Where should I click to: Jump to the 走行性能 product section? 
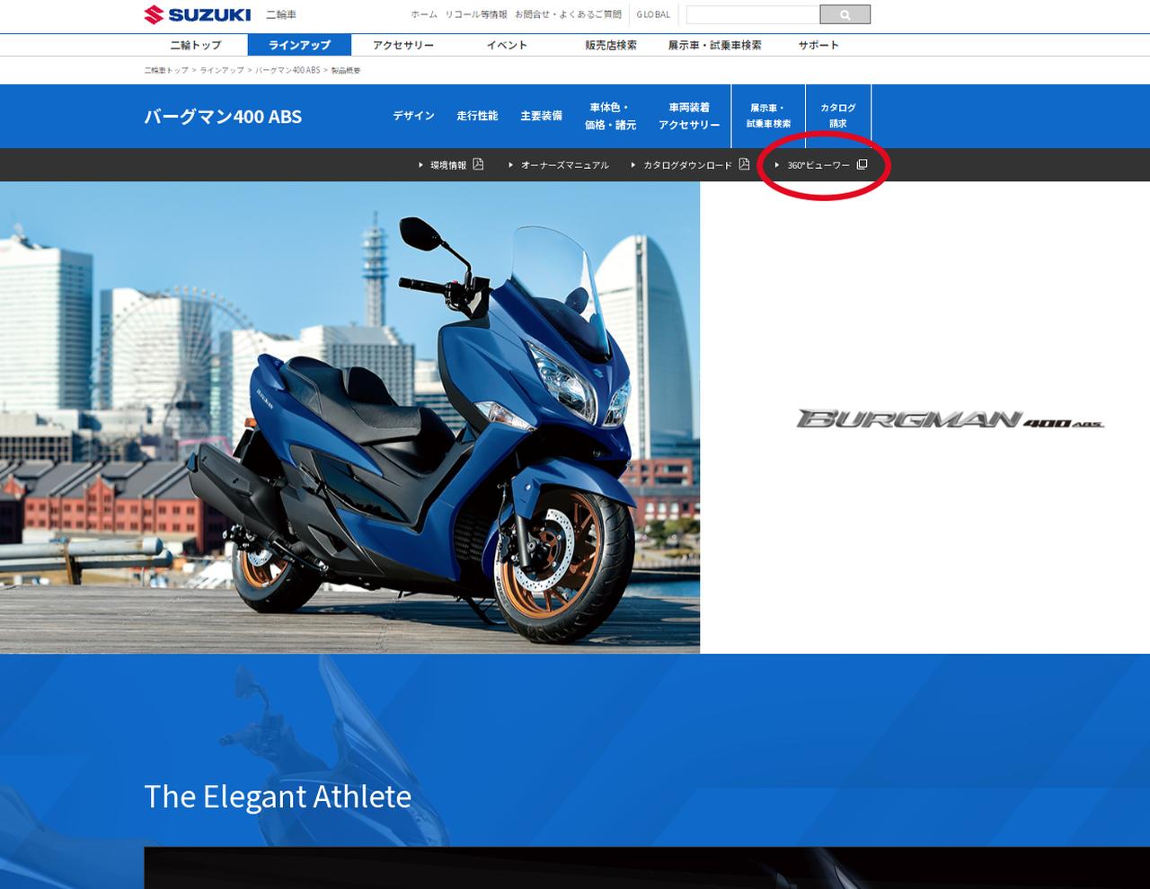(x=477, y=116)
